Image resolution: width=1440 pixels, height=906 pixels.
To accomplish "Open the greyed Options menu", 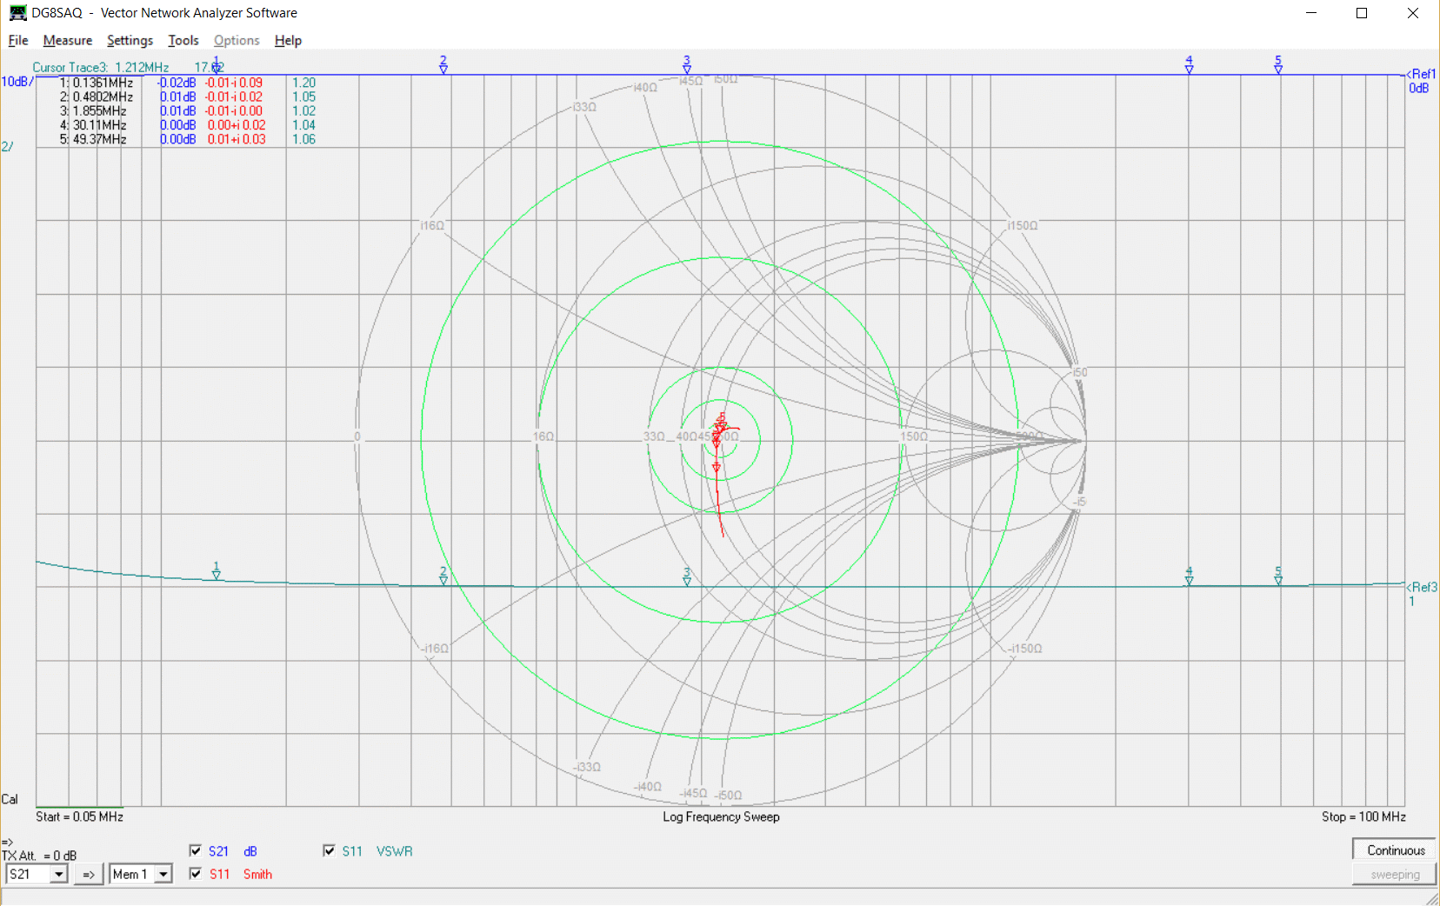I will [237, 40].
